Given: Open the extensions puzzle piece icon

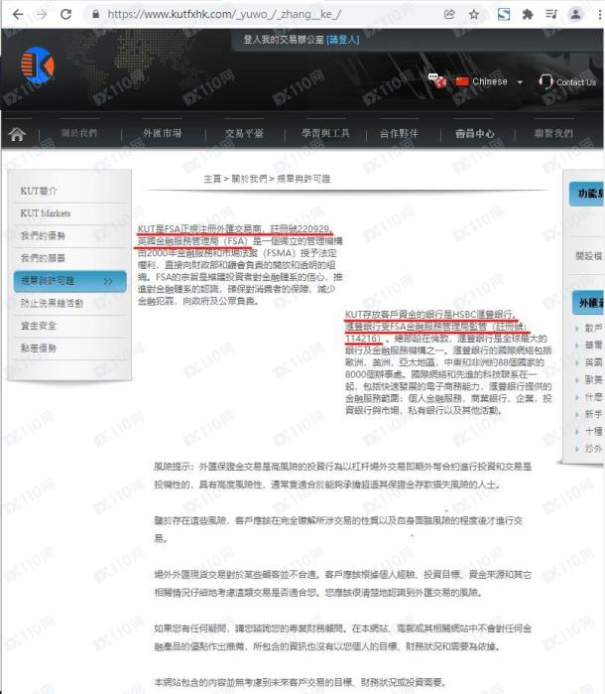Looking at the screenshot, I should [x=528, y=14].
